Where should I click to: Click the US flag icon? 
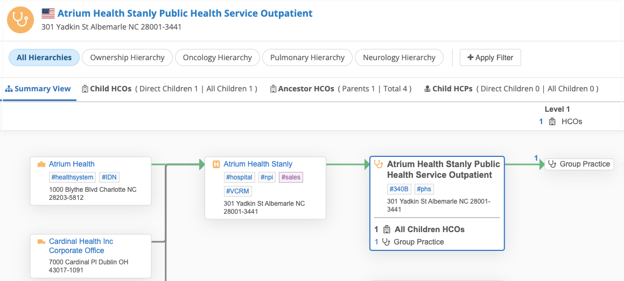coord(48,13)
